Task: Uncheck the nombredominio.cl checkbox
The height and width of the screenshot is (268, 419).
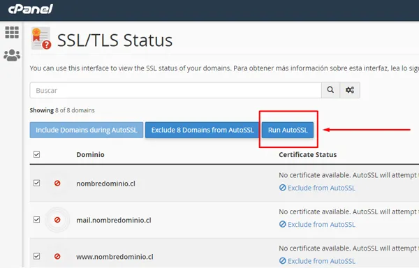Action: [36, 183]
